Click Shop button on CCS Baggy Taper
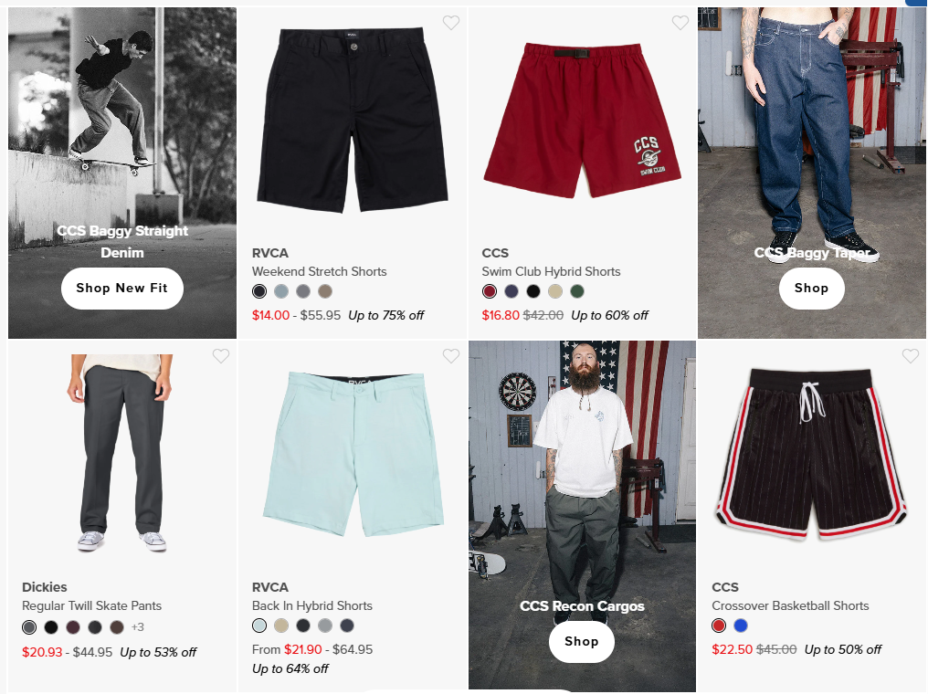 click(x=811, y=289)
